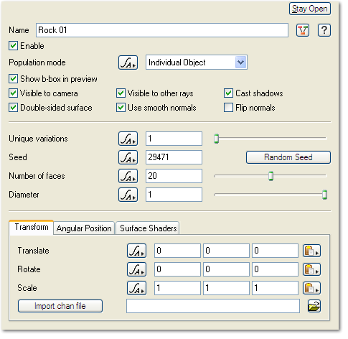Click the internal network view icon beside Name
This screenshot has width=348, height=339.
(x=303, y=30)
